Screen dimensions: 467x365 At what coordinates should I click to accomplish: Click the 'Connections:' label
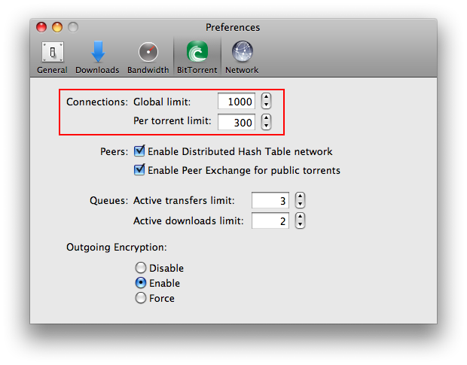pyautogui.click(x=97, y=102)
